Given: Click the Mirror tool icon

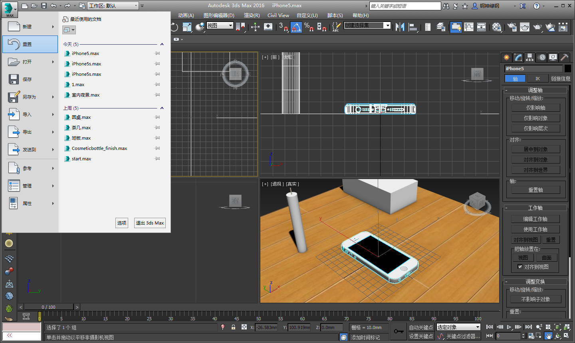Looking at the screenshot, I should (x=400, y=27).
